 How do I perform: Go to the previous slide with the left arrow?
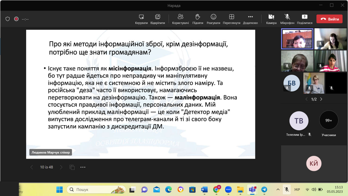[x=32, y=167]
